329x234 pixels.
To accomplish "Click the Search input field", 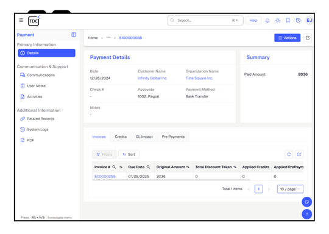I will 205,20.
